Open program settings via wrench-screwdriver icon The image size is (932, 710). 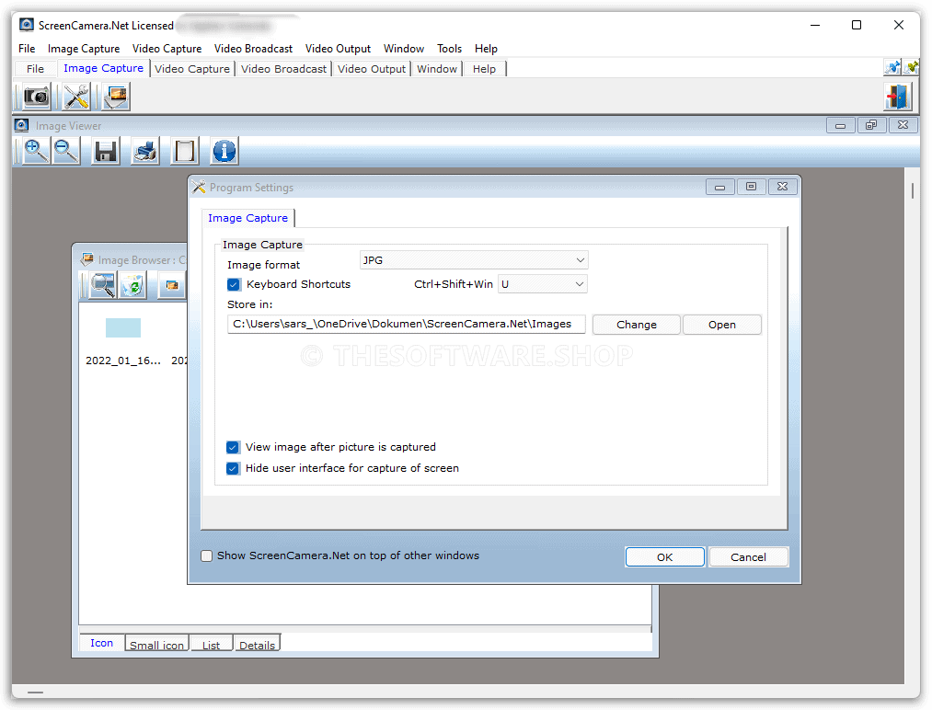[x=75, y=97]
